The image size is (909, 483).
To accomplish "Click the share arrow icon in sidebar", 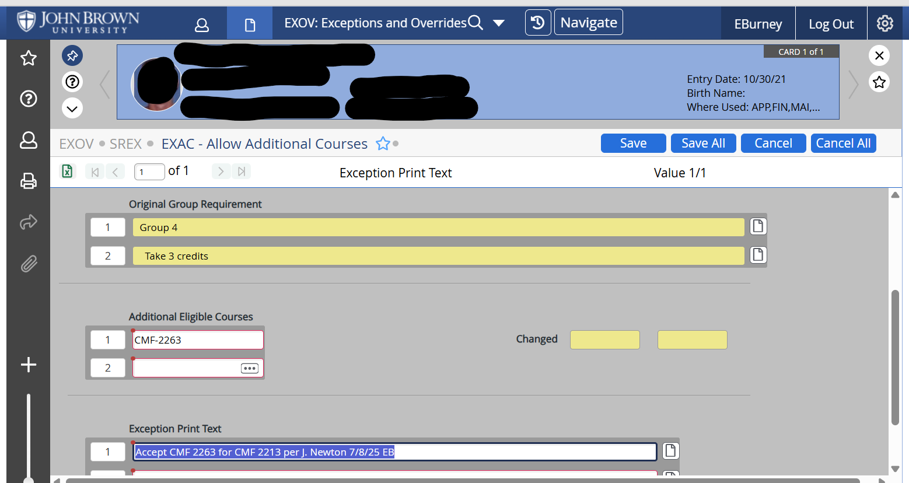I will pyautogui.click(x=29, y=222).
